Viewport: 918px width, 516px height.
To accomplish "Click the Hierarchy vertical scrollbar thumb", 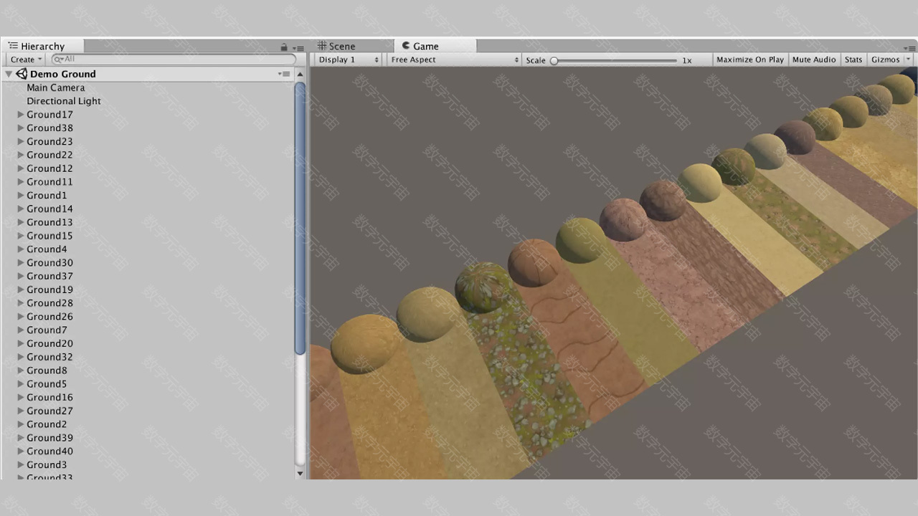I will point(300,218).
